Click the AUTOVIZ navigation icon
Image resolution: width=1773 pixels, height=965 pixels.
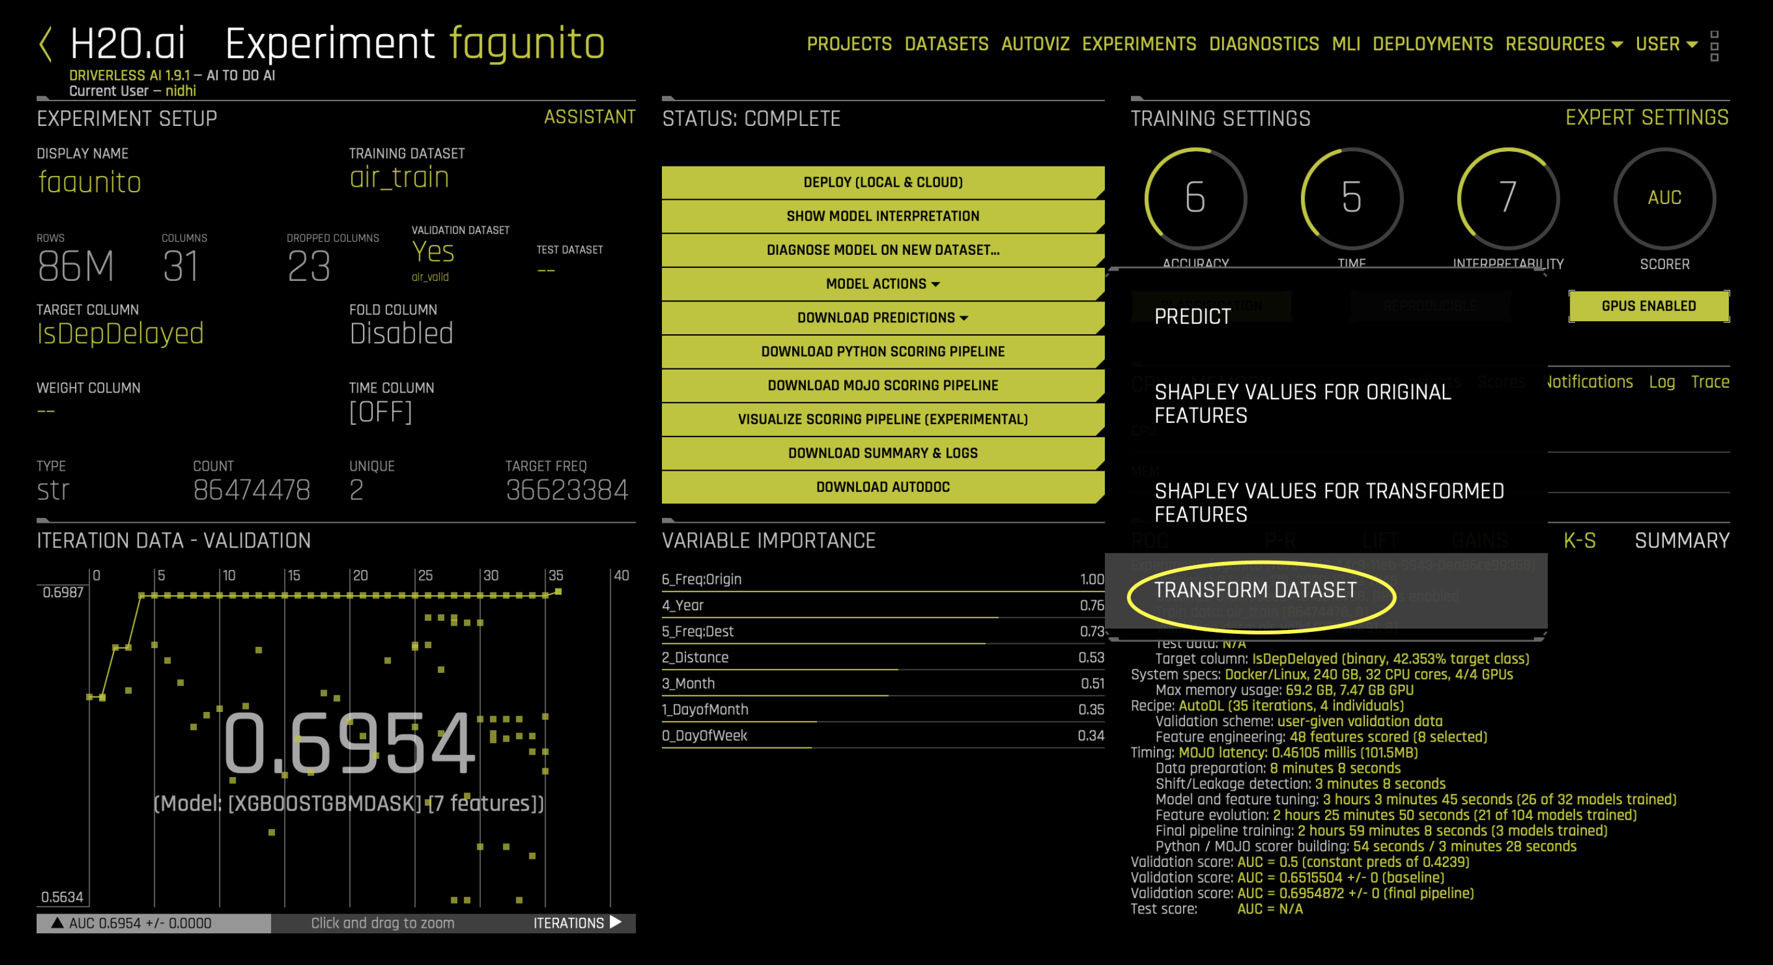click(1032, 44)
